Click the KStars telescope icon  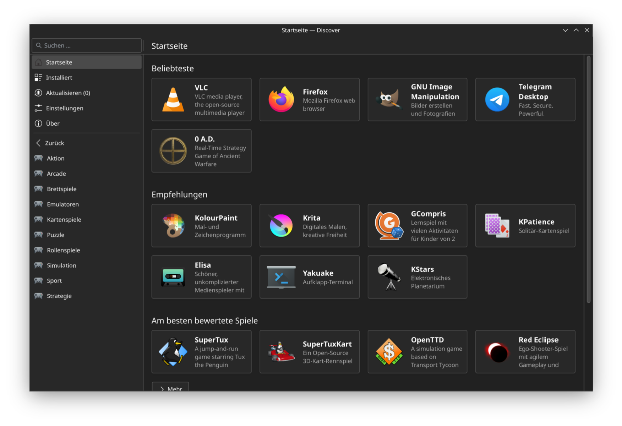point(389,277)
